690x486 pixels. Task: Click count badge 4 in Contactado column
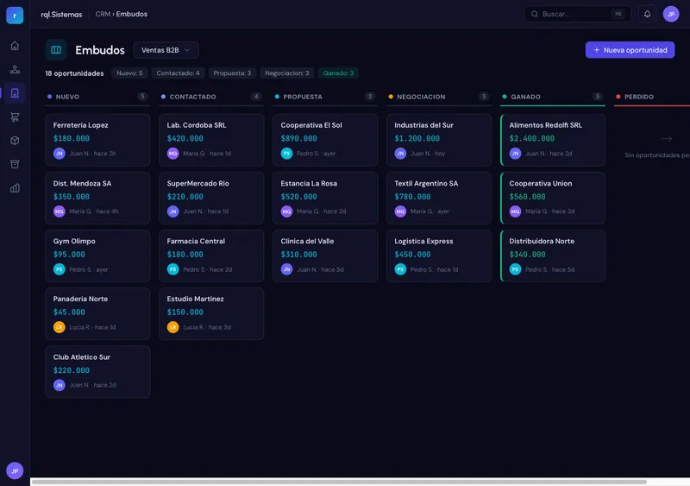tap(256, 97)
